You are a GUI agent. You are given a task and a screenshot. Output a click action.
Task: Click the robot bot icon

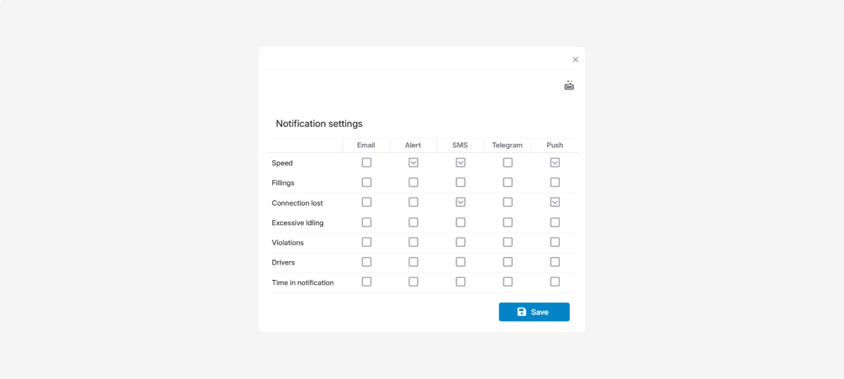tap(569, 86)
